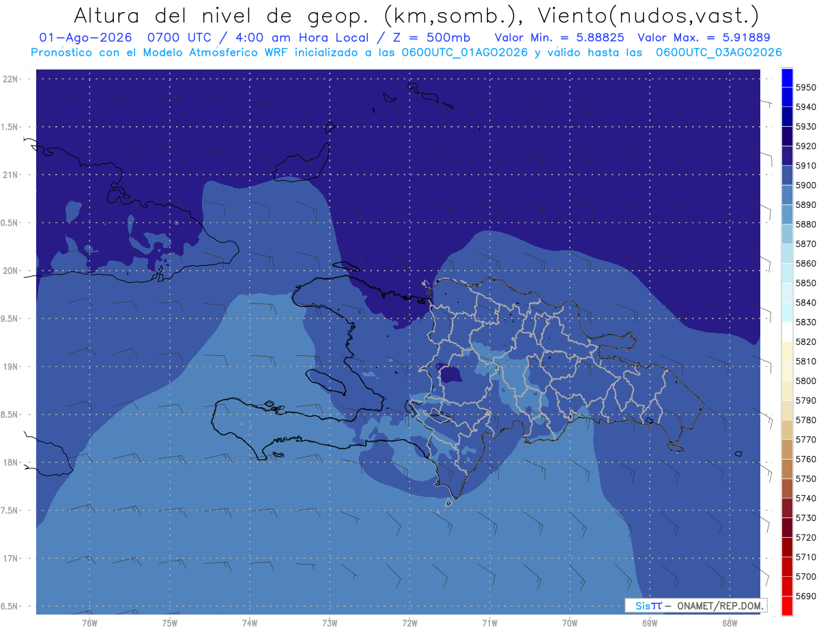Image resolution: width=819 pixels, height=632 pixels.
Task: Select the brightest blue swatch above 5950
Action: [x=787, y=78]
